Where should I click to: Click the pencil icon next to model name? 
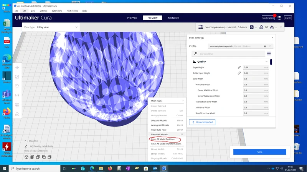[26, 146]
